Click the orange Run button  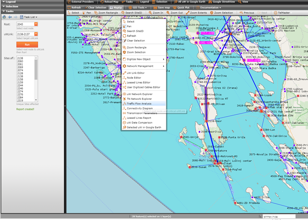(x=27, y=44)
